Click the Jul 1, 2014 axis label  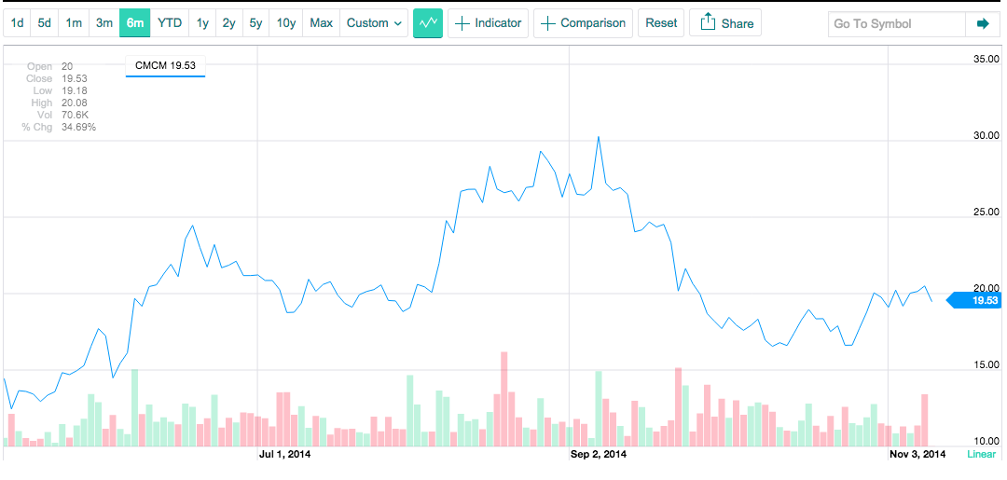[x=286, y=454]
